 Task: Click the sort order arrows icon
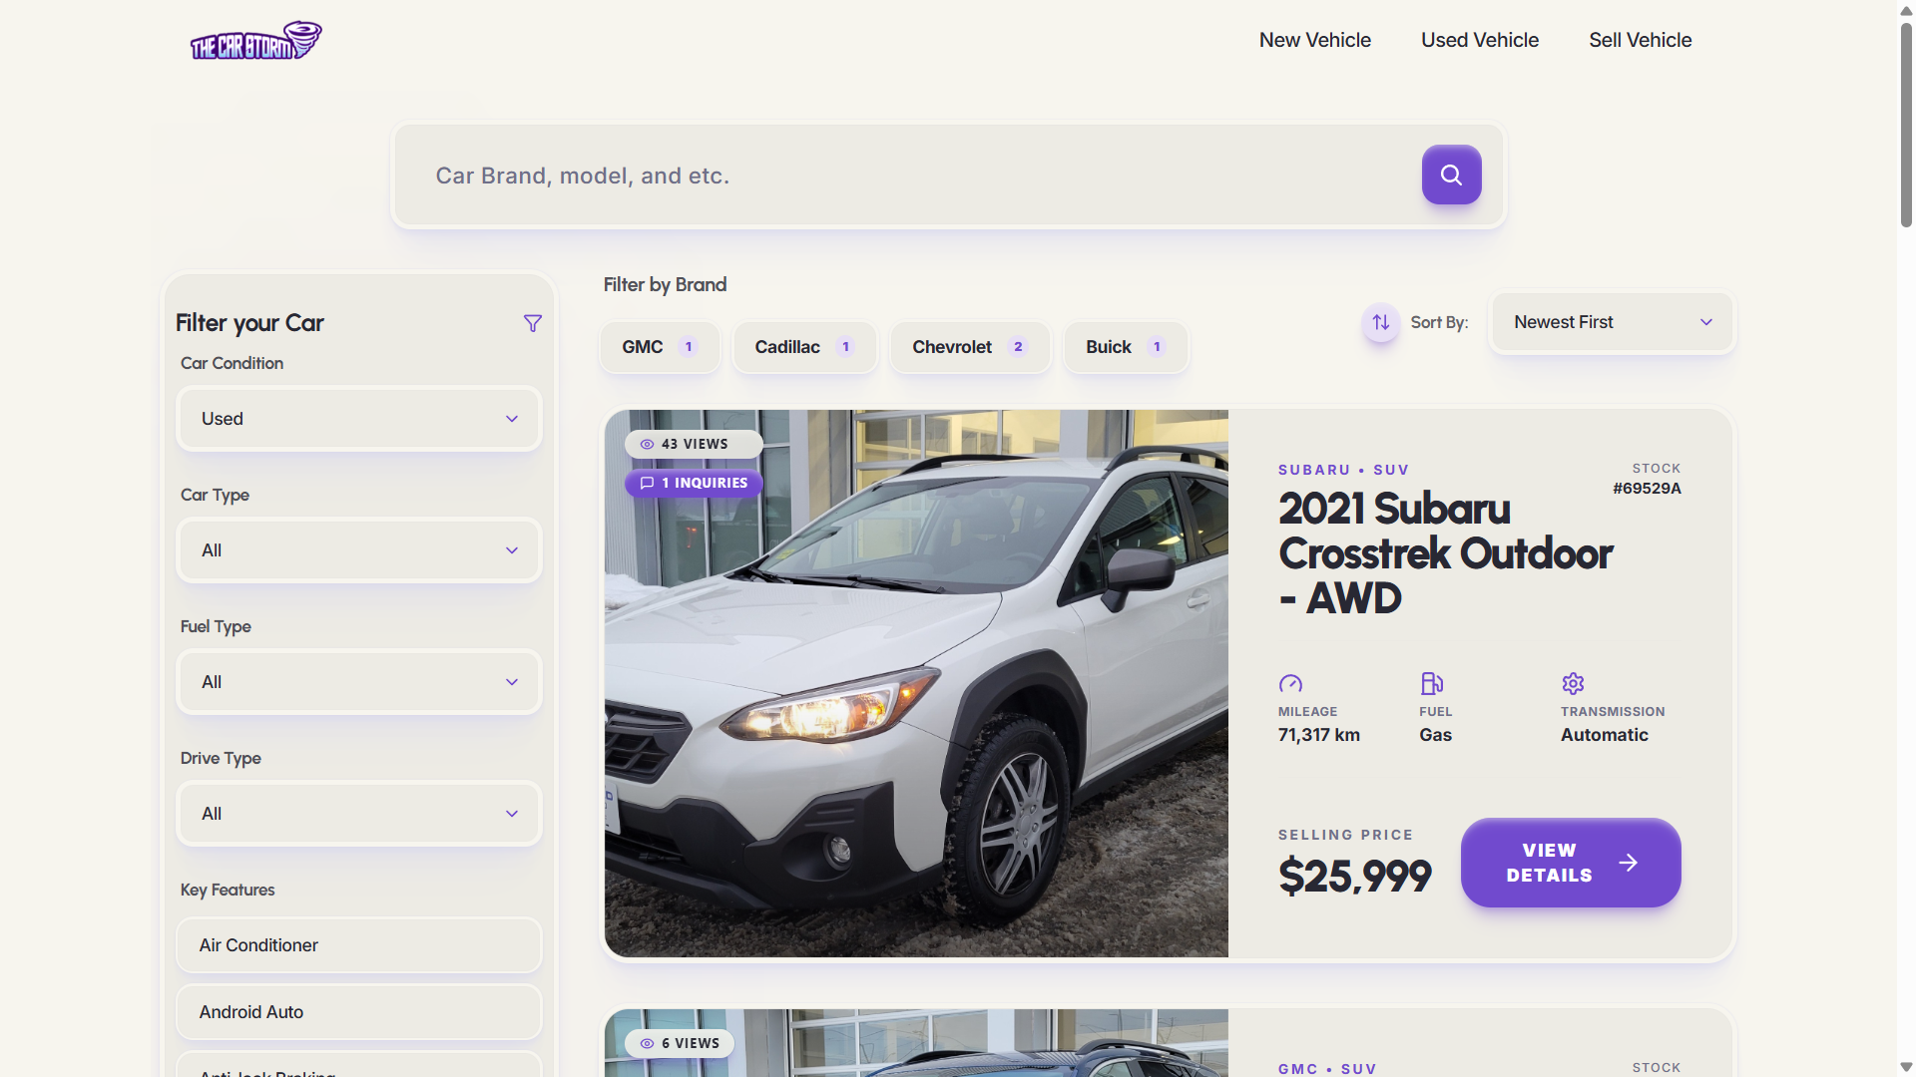point(1381,322)
